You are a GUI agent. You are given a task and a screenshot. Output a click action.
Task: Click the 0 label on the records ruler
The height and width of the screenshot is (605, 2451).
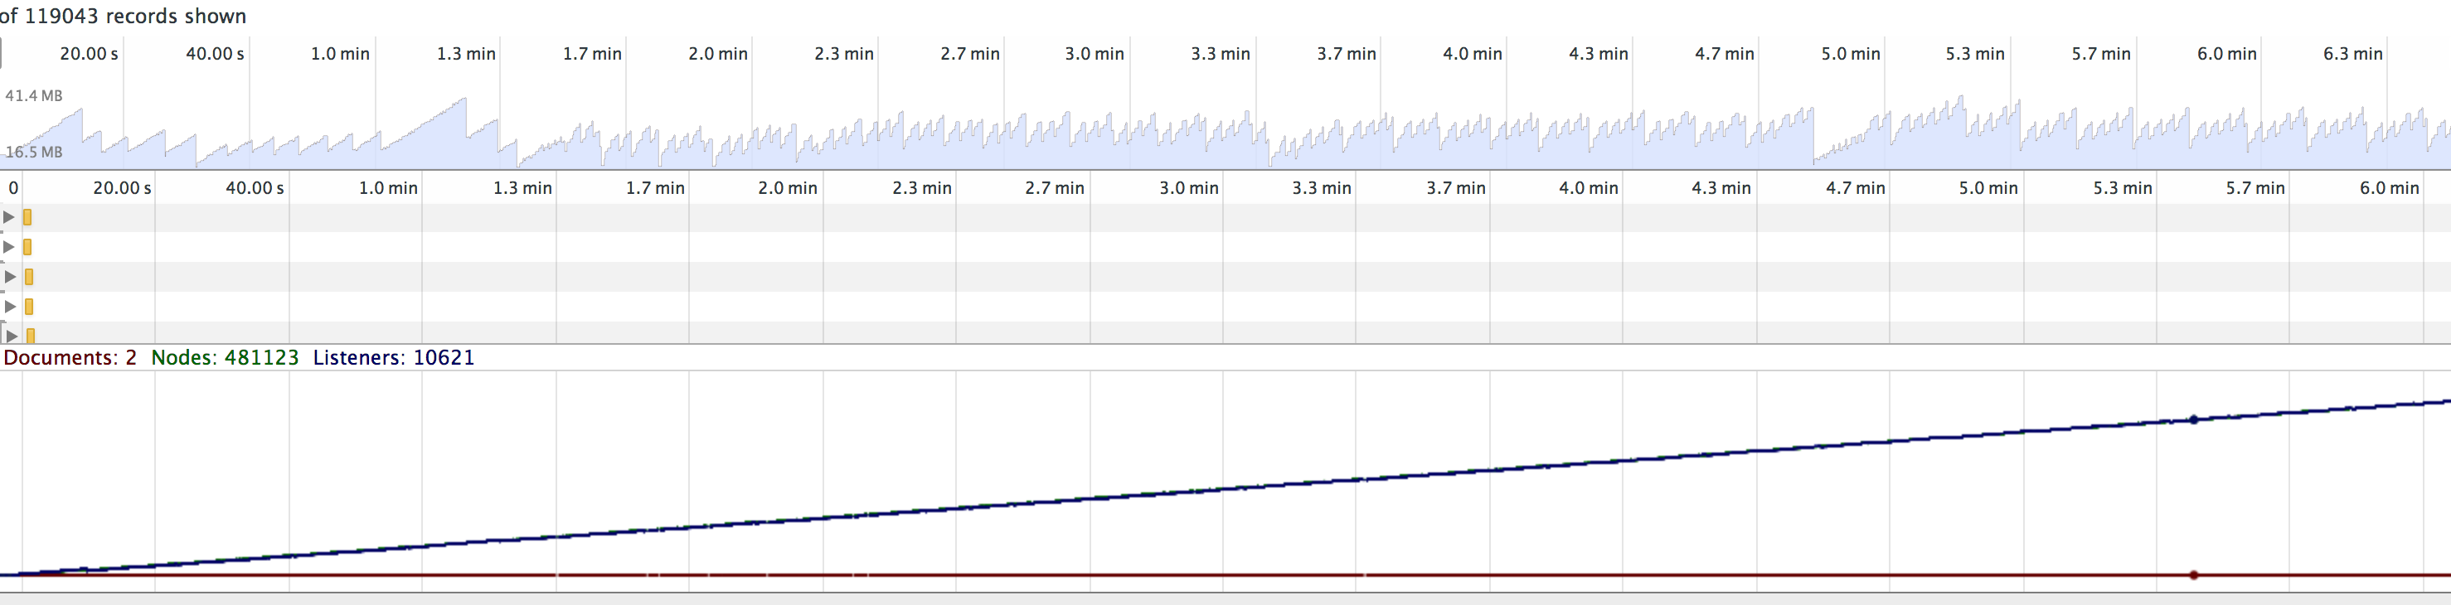13,188
